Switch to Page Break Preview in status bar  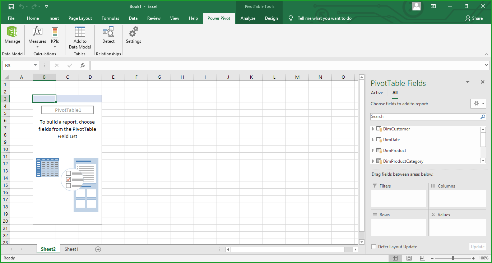pyautogui.click(x=423, y=258)
